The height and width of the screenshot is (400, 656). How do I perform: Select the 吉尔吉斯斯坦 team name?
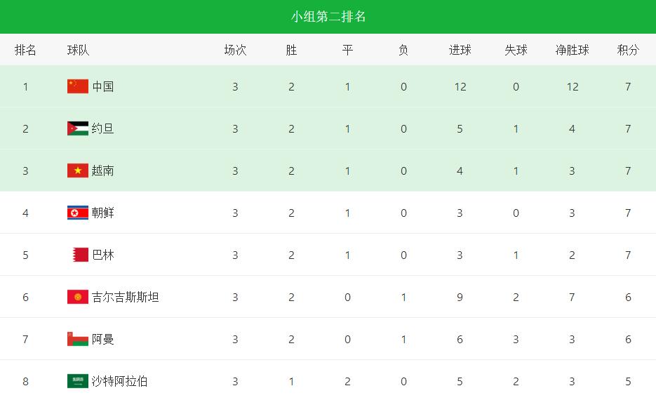click(x=126, y=297)
